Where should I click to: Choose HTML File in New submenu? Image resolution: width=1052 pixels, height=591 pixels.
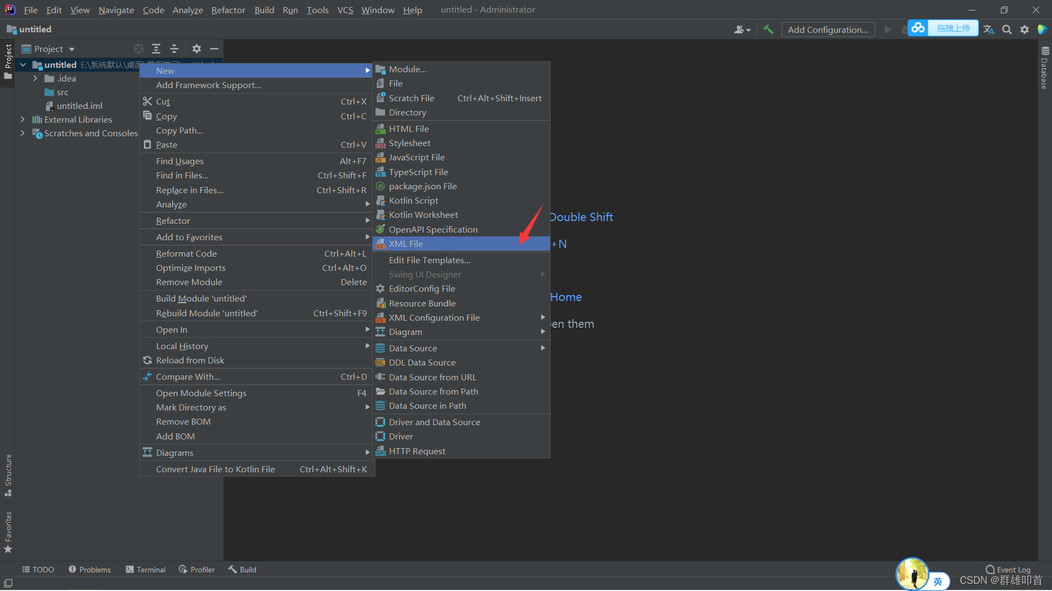point(409,129)
